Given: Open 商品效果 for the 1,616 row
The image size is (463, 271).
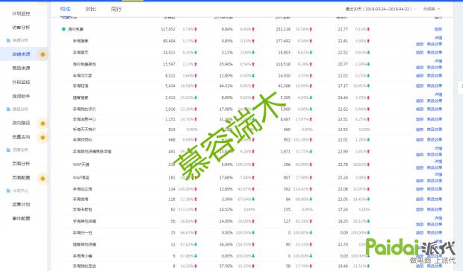Looking at the screenshot, I should point(435,109).
